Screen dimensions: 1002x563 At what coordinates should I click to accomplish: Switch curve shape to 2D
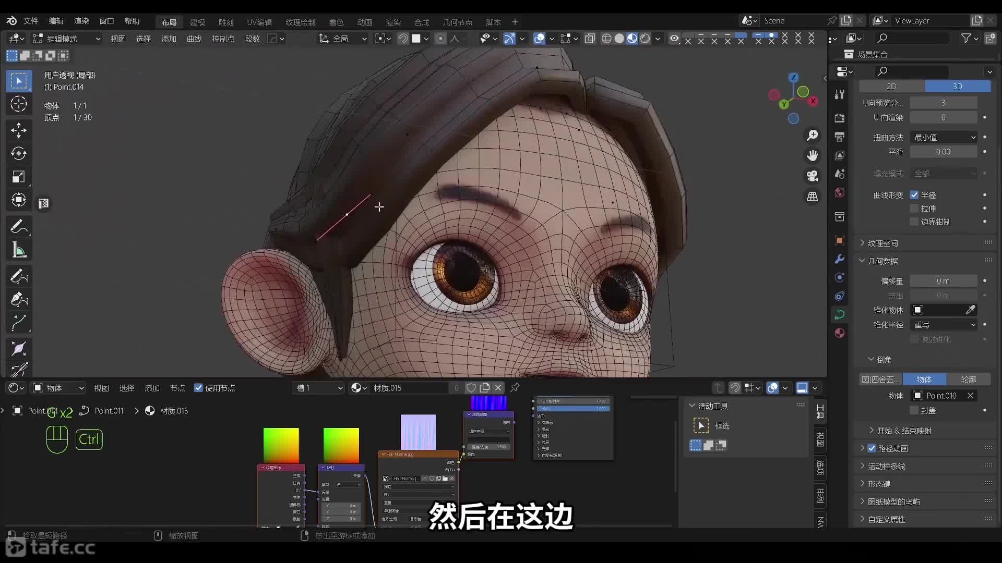point(891,86)
